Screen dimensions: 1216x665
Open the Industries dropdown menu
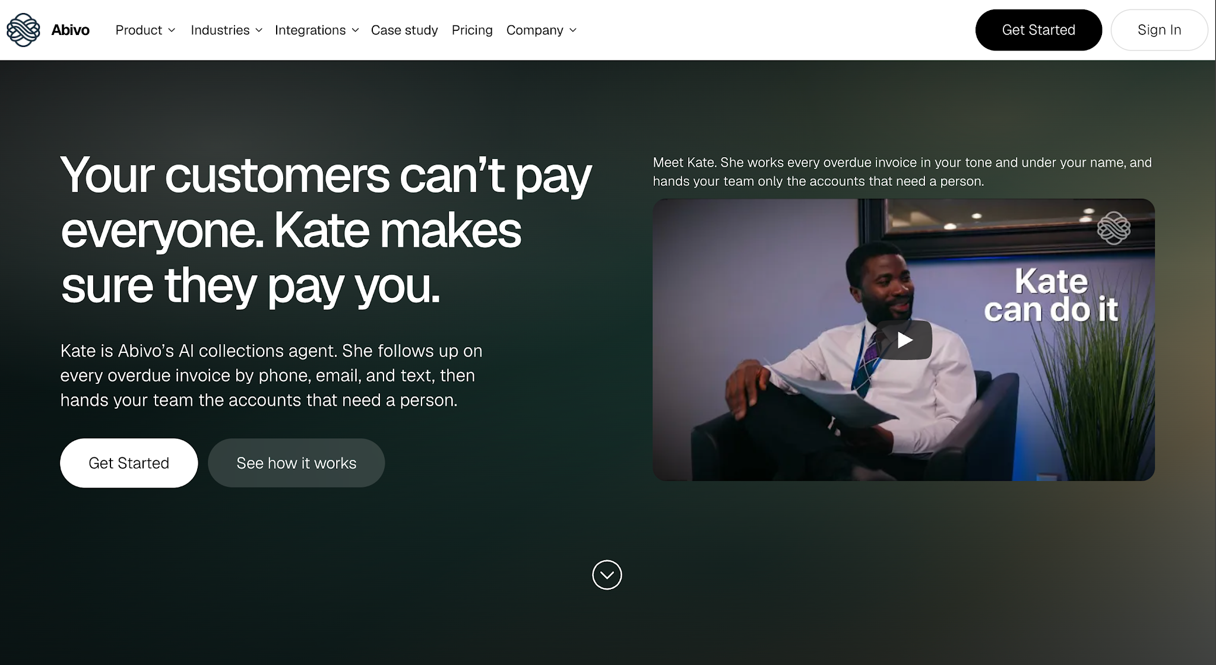point(226,30)
